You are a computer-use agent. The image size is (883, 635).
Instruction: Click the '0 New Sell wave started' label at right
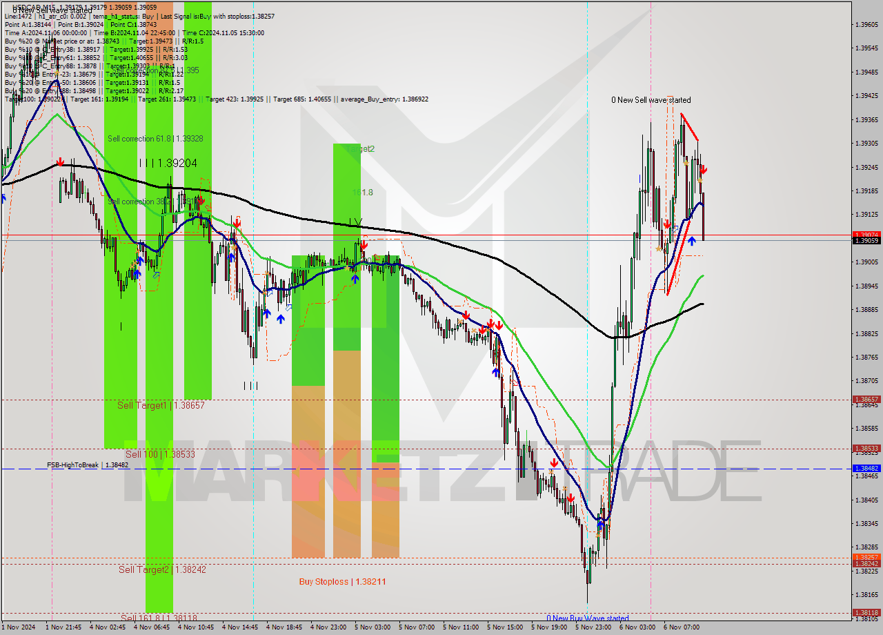click(651, 100)
